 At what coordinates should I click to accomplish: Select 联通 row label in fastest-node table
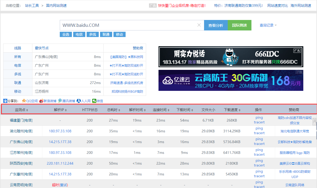[18, 83]
